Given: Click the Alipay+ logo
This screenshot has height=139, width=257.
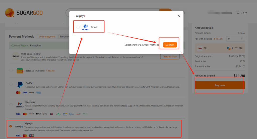Looking at the screenshot, I should pyautogui.click(x=19, y=126).
